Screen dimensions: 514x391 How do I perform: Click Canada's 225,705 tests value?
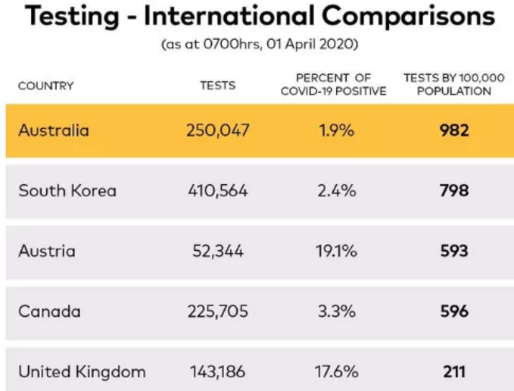tap(217, 311)
